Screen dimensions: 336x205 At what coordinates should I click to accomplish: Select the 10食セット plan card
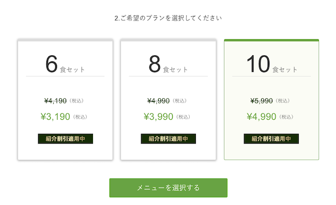pyautogui.click(x=271, y=100)
